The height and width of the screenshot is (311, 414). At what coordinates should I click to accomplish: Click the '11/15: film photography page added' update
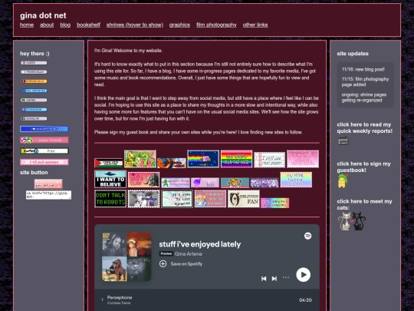[365, 81]
